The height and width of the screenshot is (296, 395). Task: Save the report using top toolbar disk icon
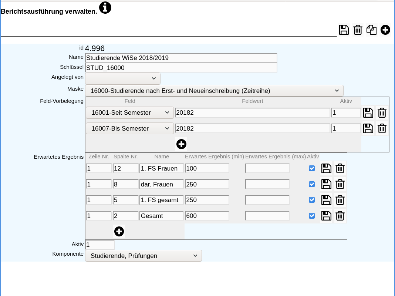(x=344, y=30)
